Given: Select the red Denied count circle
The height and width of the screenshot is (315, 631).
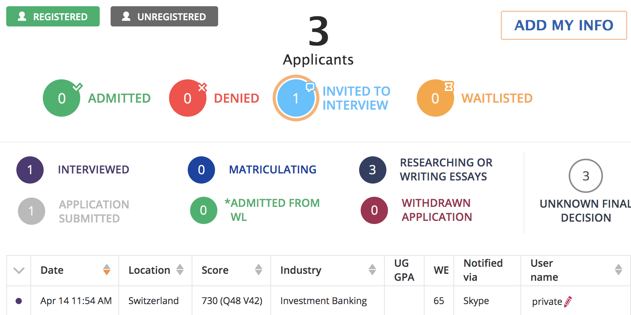Looking at the screenshot, I should (x=187, y=98).
